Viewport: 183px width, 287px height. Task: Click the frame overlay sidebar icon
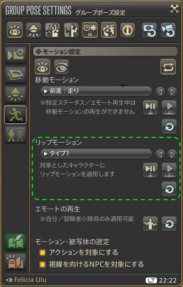point(15,75)
